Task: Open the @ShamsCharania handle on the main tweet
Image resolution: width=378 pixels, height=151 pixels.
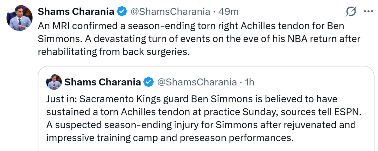Action: (170, 12)
